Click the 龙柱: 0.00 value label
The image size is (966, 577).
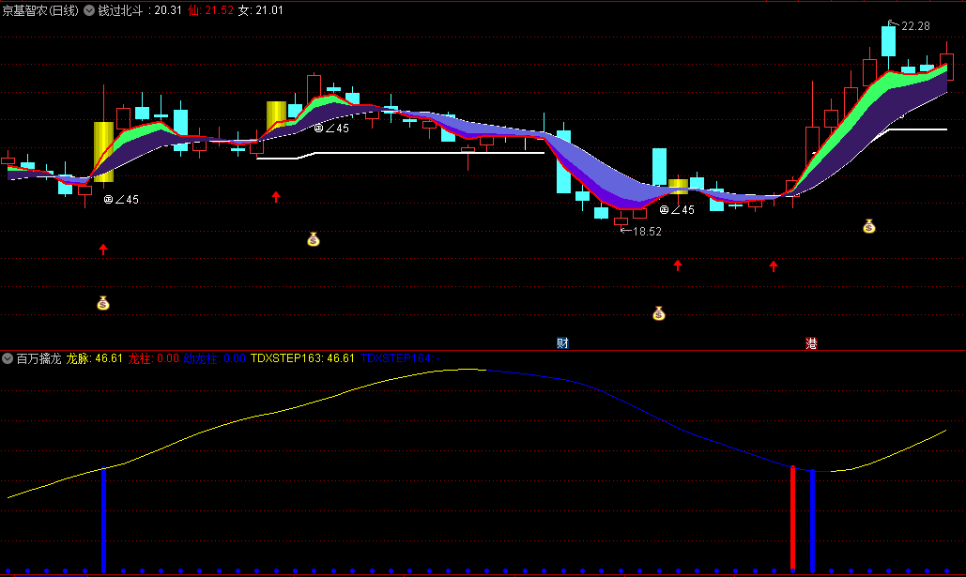[153, 358]
